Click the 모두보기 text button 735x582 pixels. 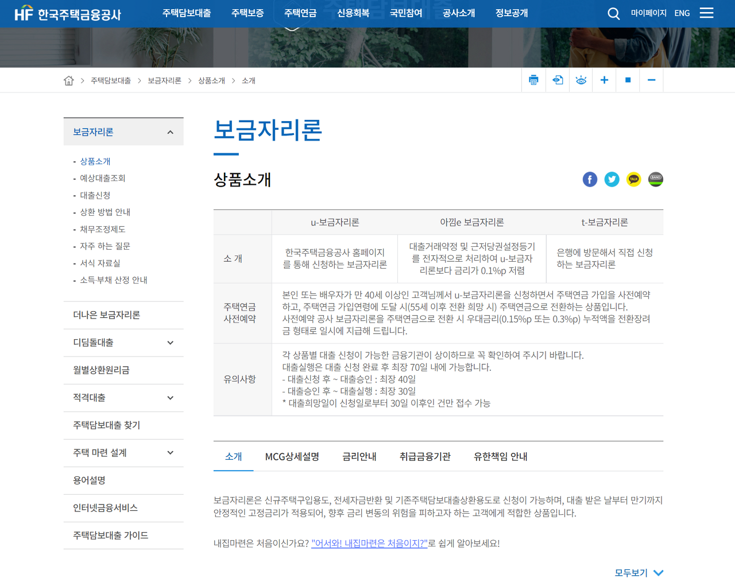631,573
